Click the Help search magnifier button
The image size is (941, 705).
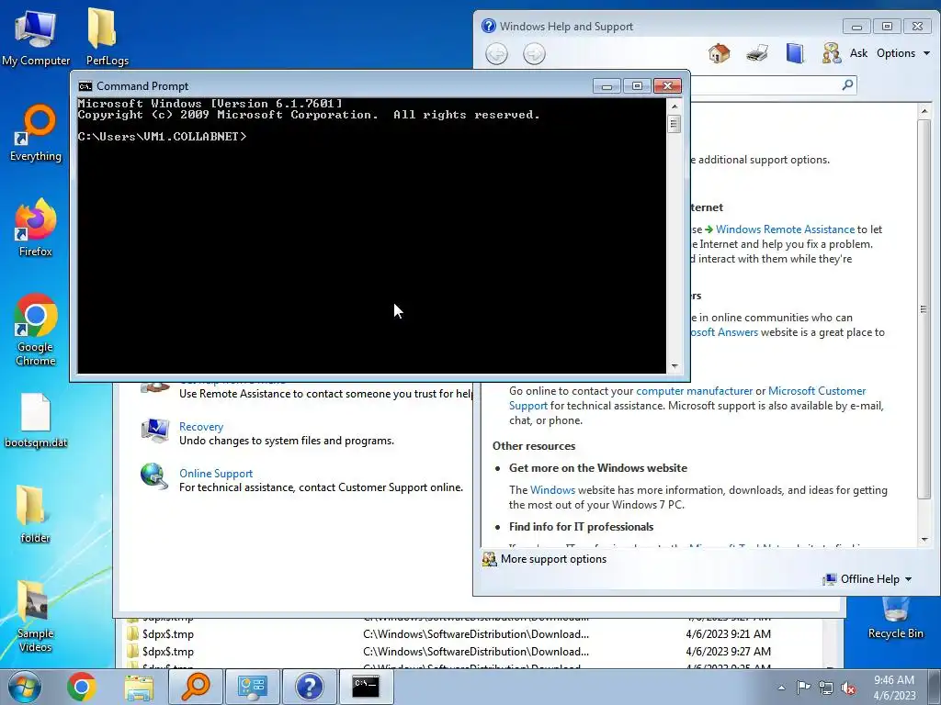click(x=847, y=84)
